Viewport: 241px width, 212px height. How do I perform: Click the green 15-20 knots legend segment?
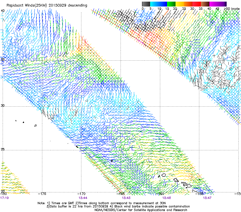pyautogui.click(x=171, y=4)
